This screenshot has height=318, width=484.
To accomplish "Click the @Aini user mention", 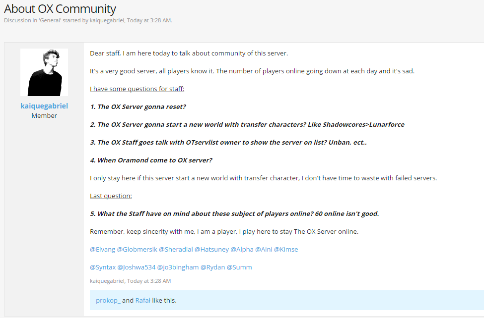I will 264,249.
